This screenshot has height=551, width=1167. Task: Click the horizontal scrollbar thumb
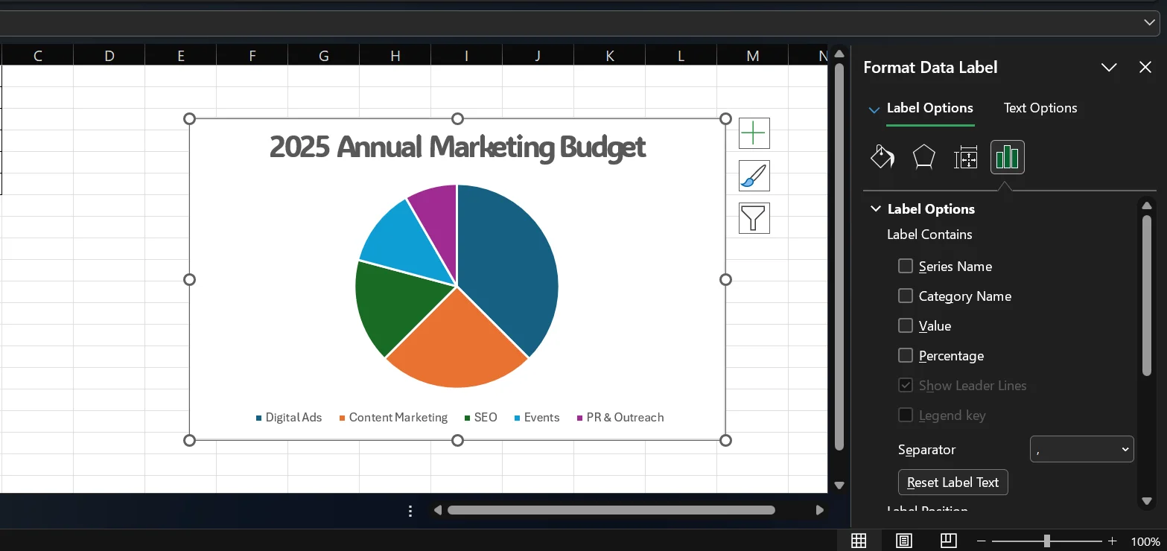[x=611, y=511]
